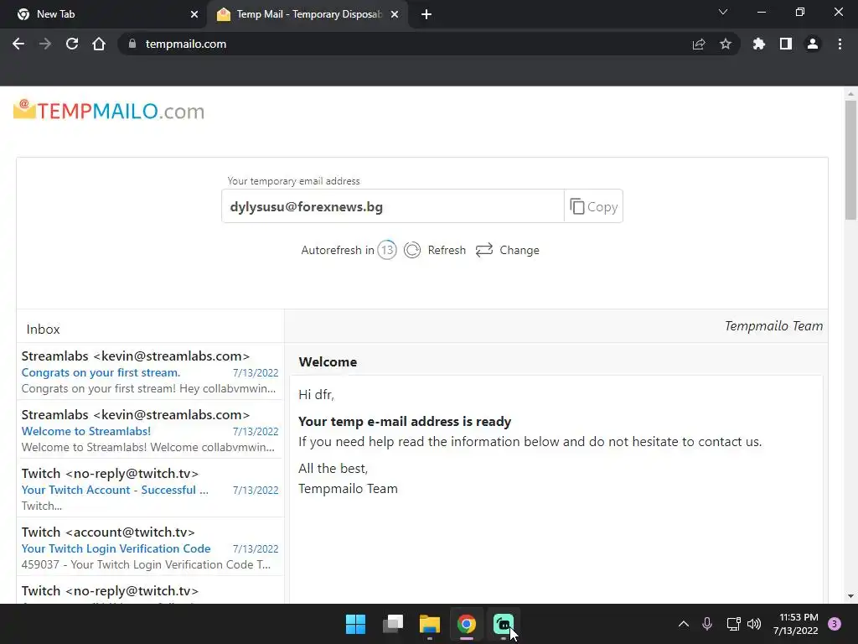This screenshot has height=644, width=858.
Task: Go back using the browser back arrow
Action: click(18, 44)
